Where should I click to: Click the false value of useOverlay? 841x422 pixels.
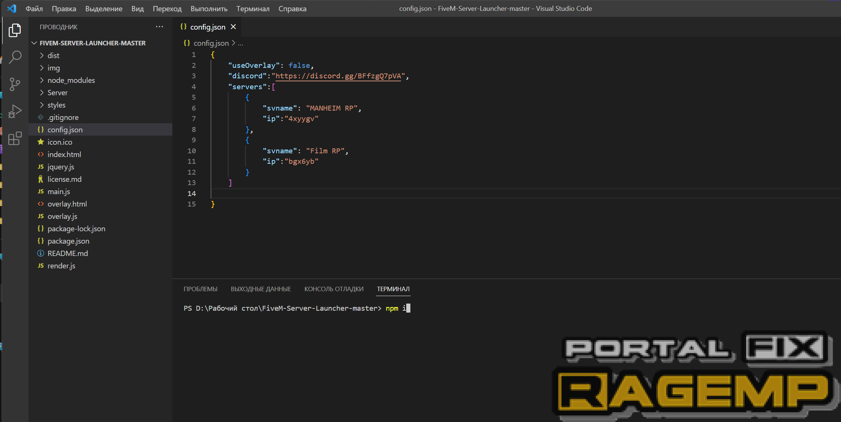pos(299,66)
